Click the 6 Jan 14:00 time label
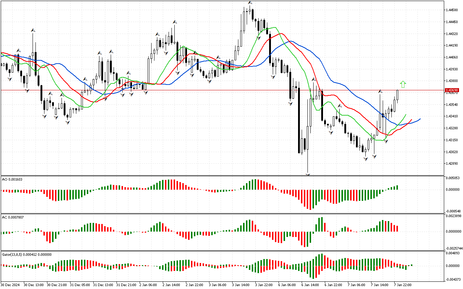The width and height of the screenshot is (463, 289). (311, 285)
